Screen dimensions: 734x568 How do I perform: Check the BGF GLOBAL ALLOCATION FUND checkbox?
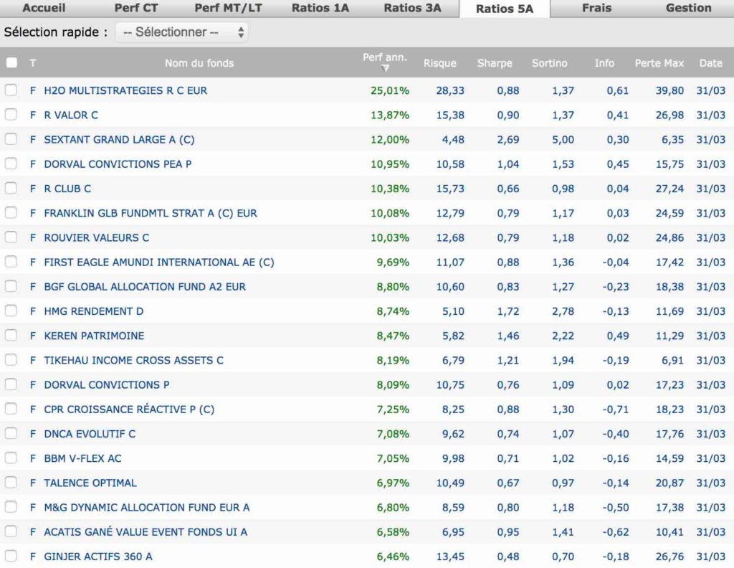coord(11,286)
